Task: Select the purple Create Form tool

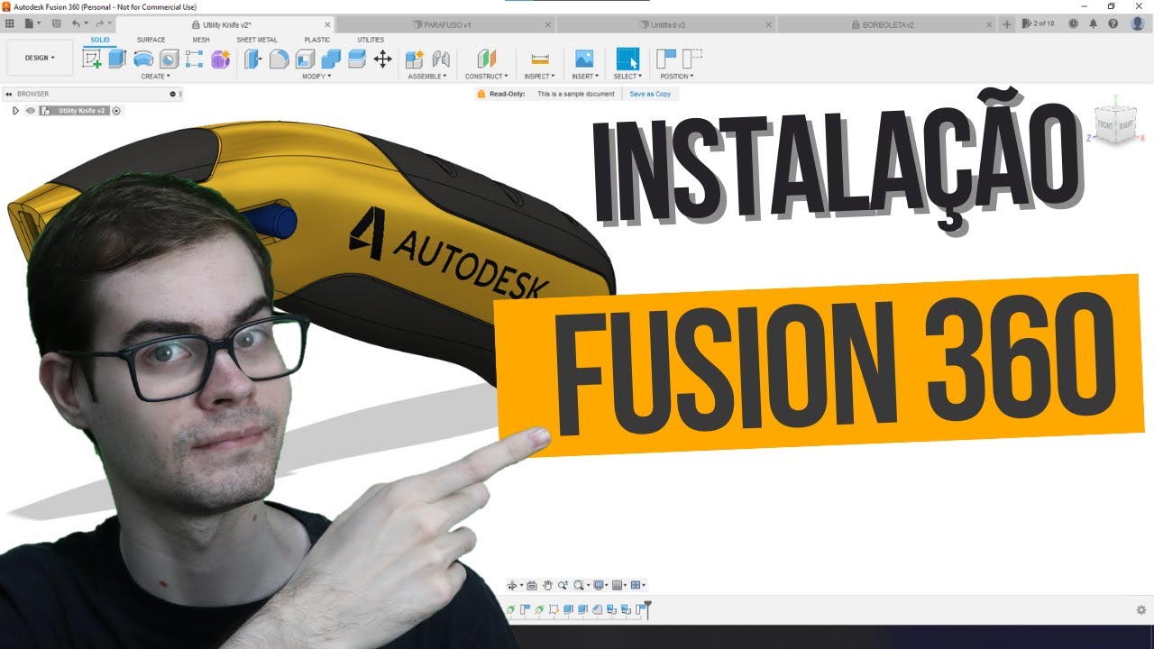Action: pos(220,59)
